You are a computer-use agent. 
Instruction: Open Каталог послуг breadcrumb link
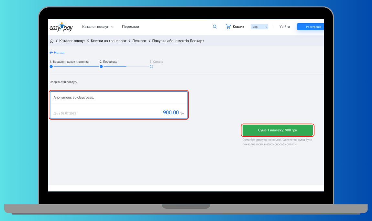point(72,41)
